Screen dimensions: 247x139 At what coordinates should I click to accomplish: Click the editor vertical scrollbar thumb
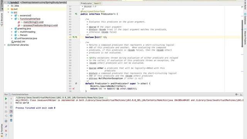[x=242, y=34]
